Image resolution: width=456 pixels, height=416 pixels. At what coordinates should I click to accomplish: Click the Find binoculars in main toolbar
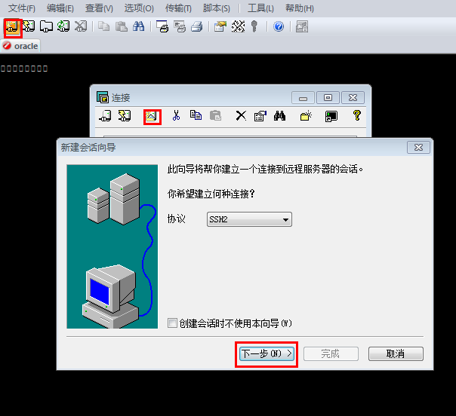[138, 26]
